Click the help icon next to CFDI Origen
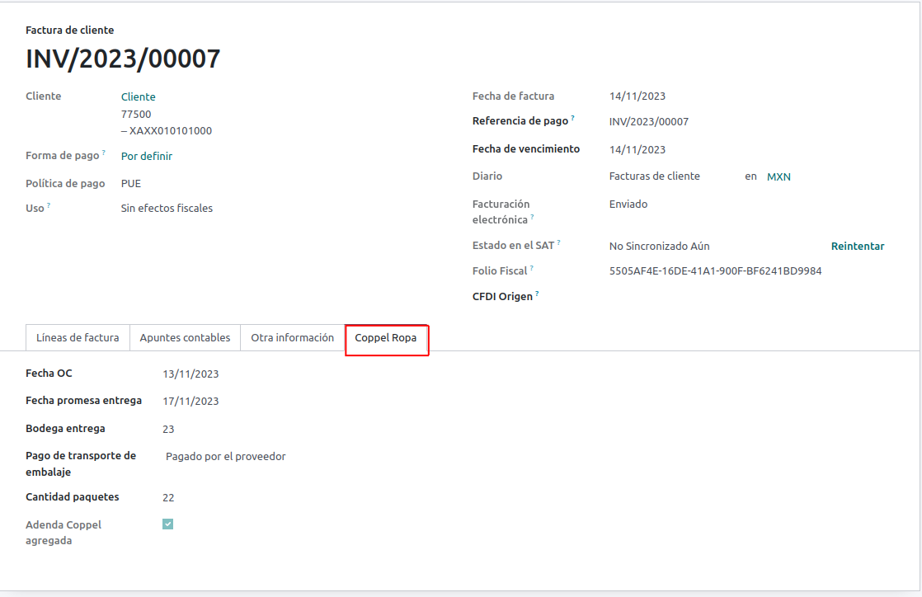Screen dimensions: 922x597 pos(537,293)
